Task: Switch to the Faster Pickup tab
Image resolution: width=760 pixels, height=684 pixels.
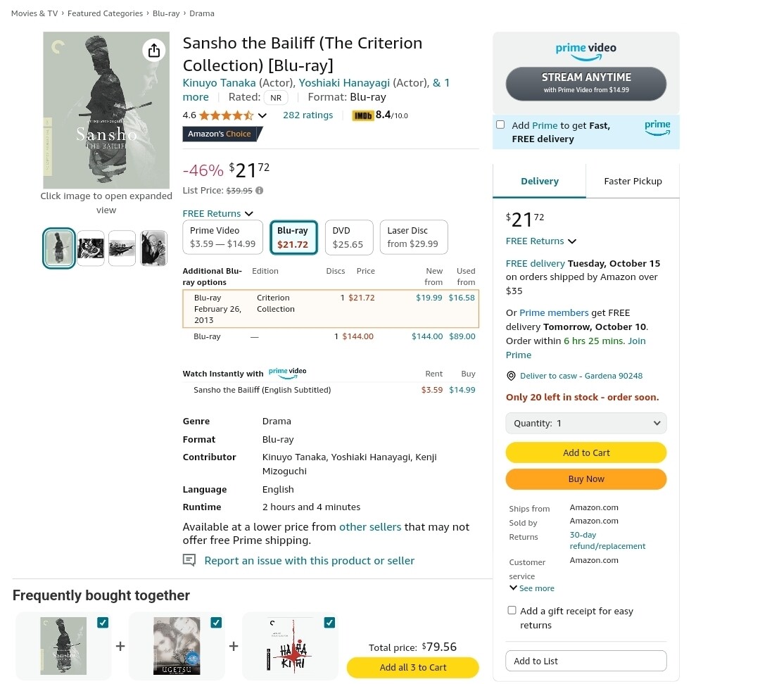Action: click(633, 181)
